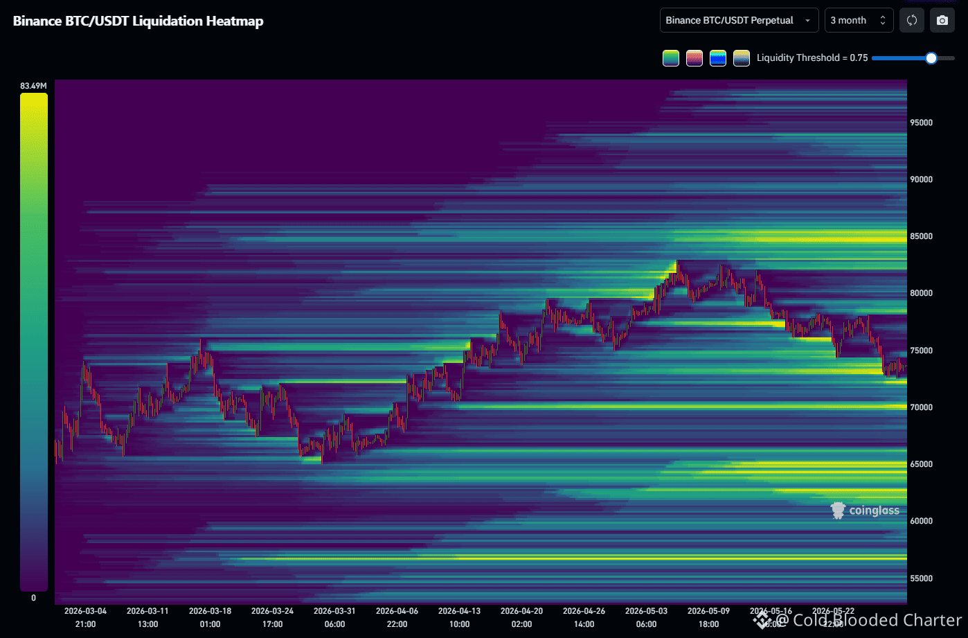Viewport: 968px width, 638px height.
Task: Click the 2026-03-18 date axis label
Action: pyautogui.click(x=210, y=611)
